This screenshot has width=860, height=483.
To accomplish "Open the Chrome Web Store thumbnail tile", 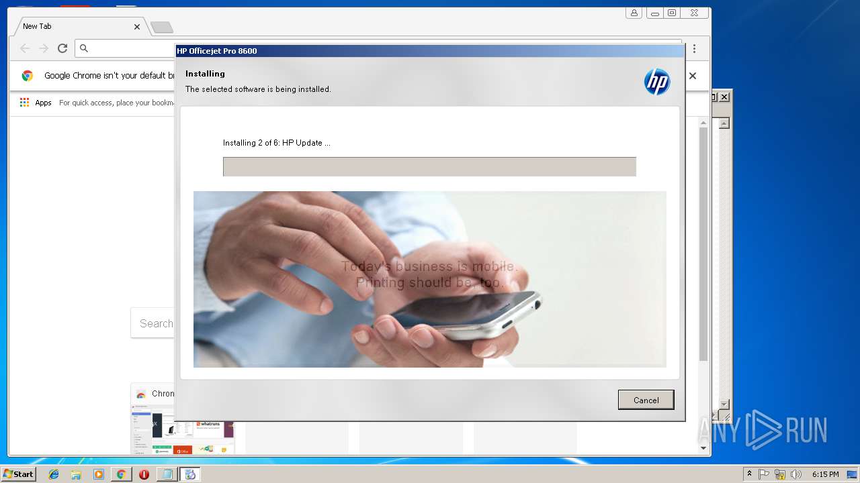I will 183,419.
